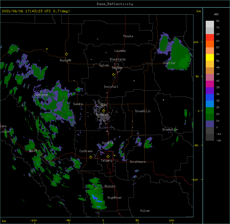Screen dimensions: 230x224
Task: Click the 80 value on the dBZ scale
Action: coord(218,21)
